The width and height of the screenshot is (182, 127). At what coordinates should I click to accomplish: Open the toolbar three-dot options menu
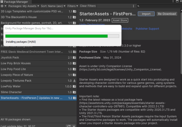pyautogui.click(x=133, y=6)
